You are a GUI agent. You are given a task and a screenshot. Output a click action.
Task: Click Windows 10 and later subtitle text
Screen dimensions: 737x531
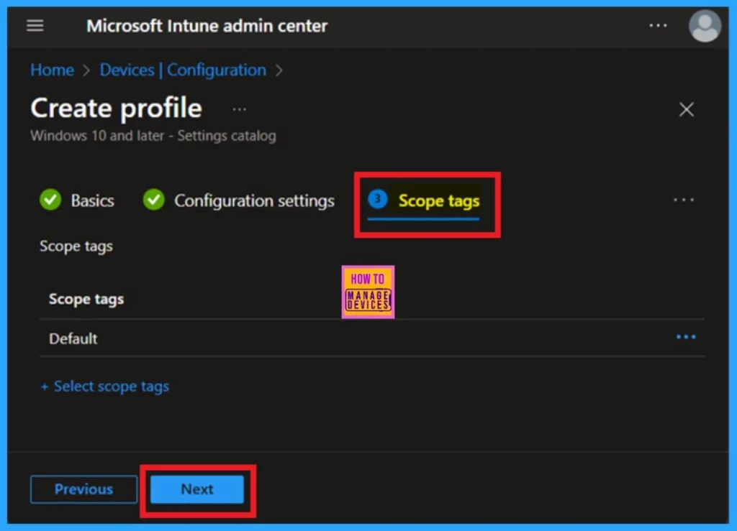pos(153,136)
